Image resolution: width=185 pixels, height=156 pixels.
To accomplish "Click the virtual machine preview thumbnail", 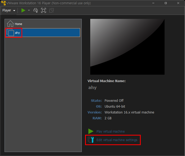I will pos(127,47).
